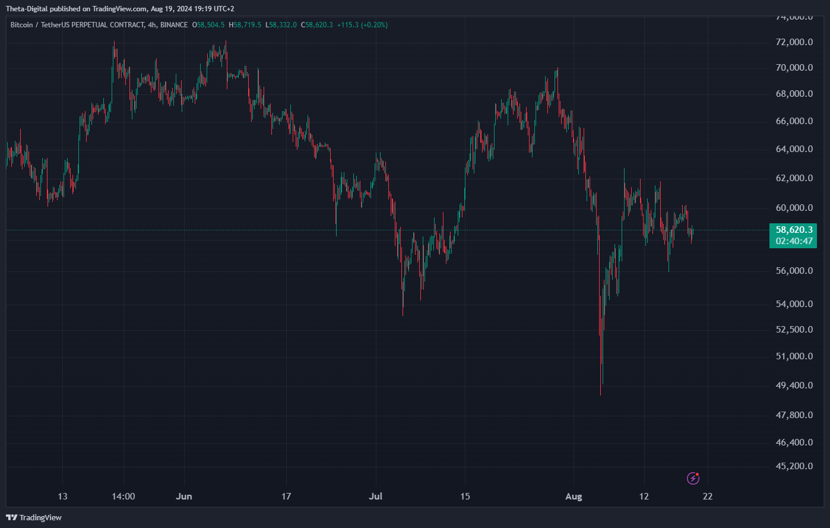Click the 49,400.0 price axis label
830x528 pixels.
794,385
